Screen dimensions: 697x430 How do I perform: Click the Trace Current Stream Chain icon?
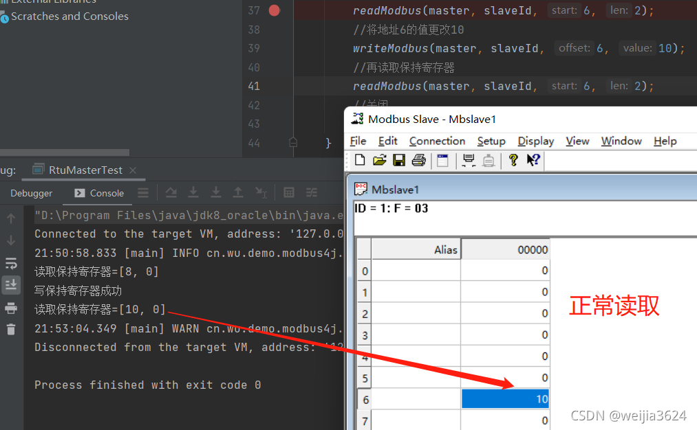coord(312,192)
